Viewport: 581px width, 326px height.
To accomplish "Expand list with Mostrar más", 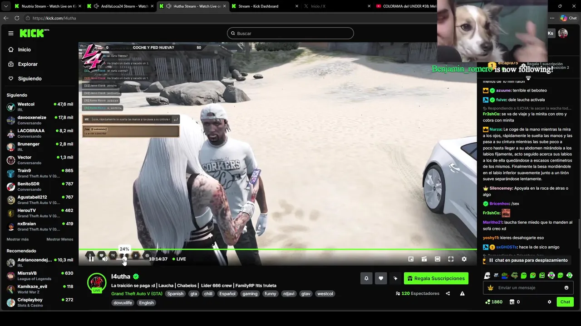I will 18,239.
